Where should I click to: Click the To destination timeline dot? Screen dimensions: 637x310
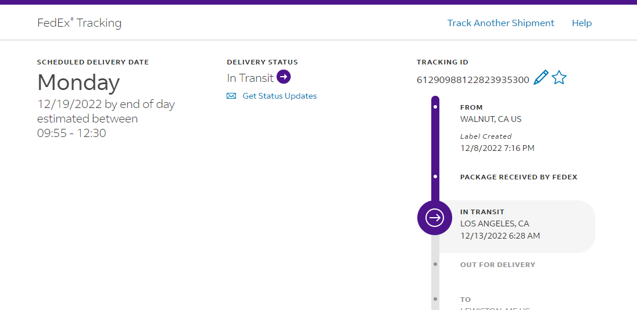(435, 300)
